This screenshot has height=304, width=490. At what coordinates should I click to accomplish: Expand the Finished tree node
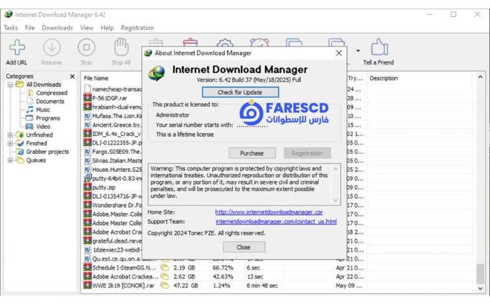11,143
